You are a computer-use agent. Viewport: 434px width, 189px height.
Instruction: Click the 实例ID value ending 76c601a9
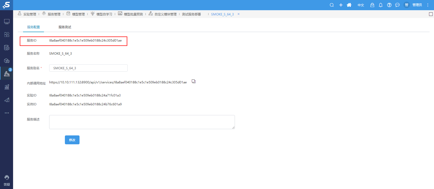85,104
